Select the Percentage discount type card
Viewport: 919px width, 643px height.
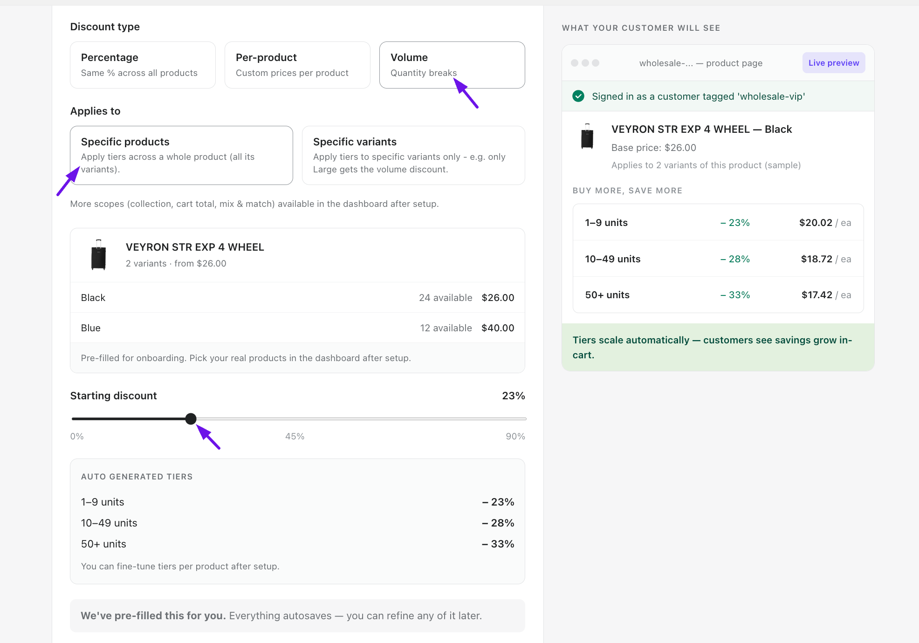pos(143,65)
